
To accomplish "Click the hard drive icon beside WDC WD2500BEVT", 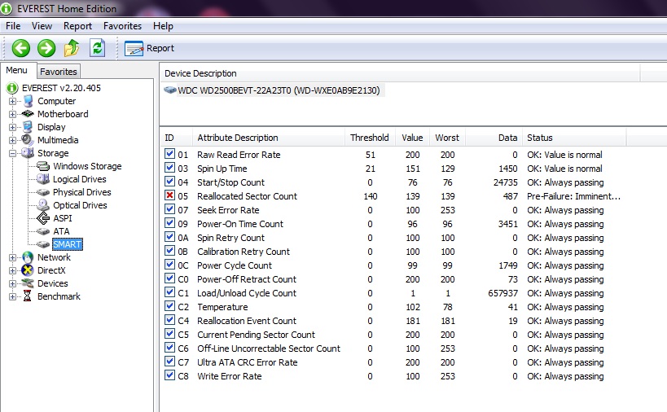I will pos(170,90).
